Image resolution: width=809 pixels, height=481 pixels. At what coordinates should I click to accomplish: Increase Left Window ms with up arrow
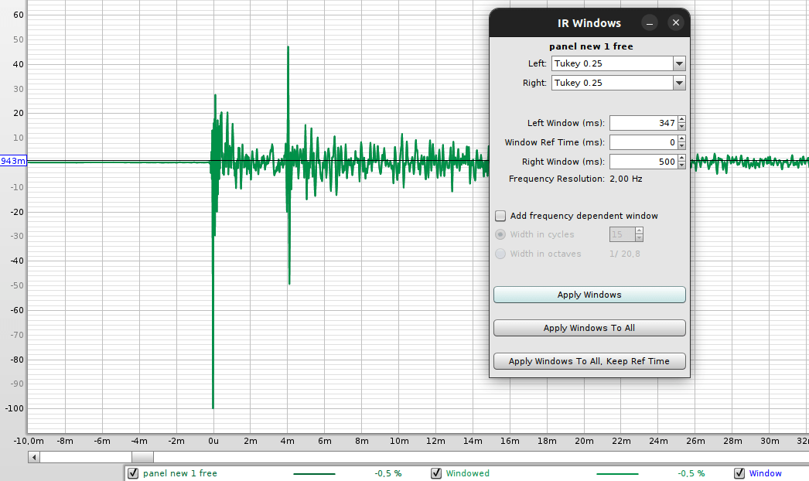[x=682, y=120]
